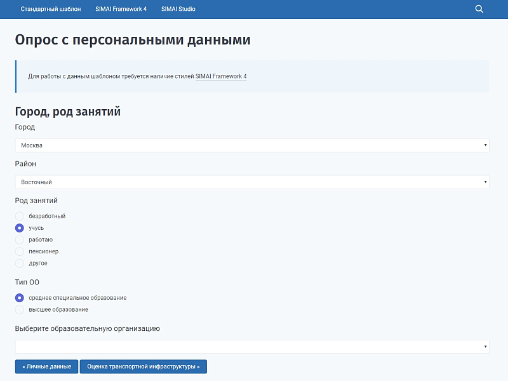Switch to the Стандартный шаблон tab
This screenshot has height=381, width=508.
click(x=50, y=9)
